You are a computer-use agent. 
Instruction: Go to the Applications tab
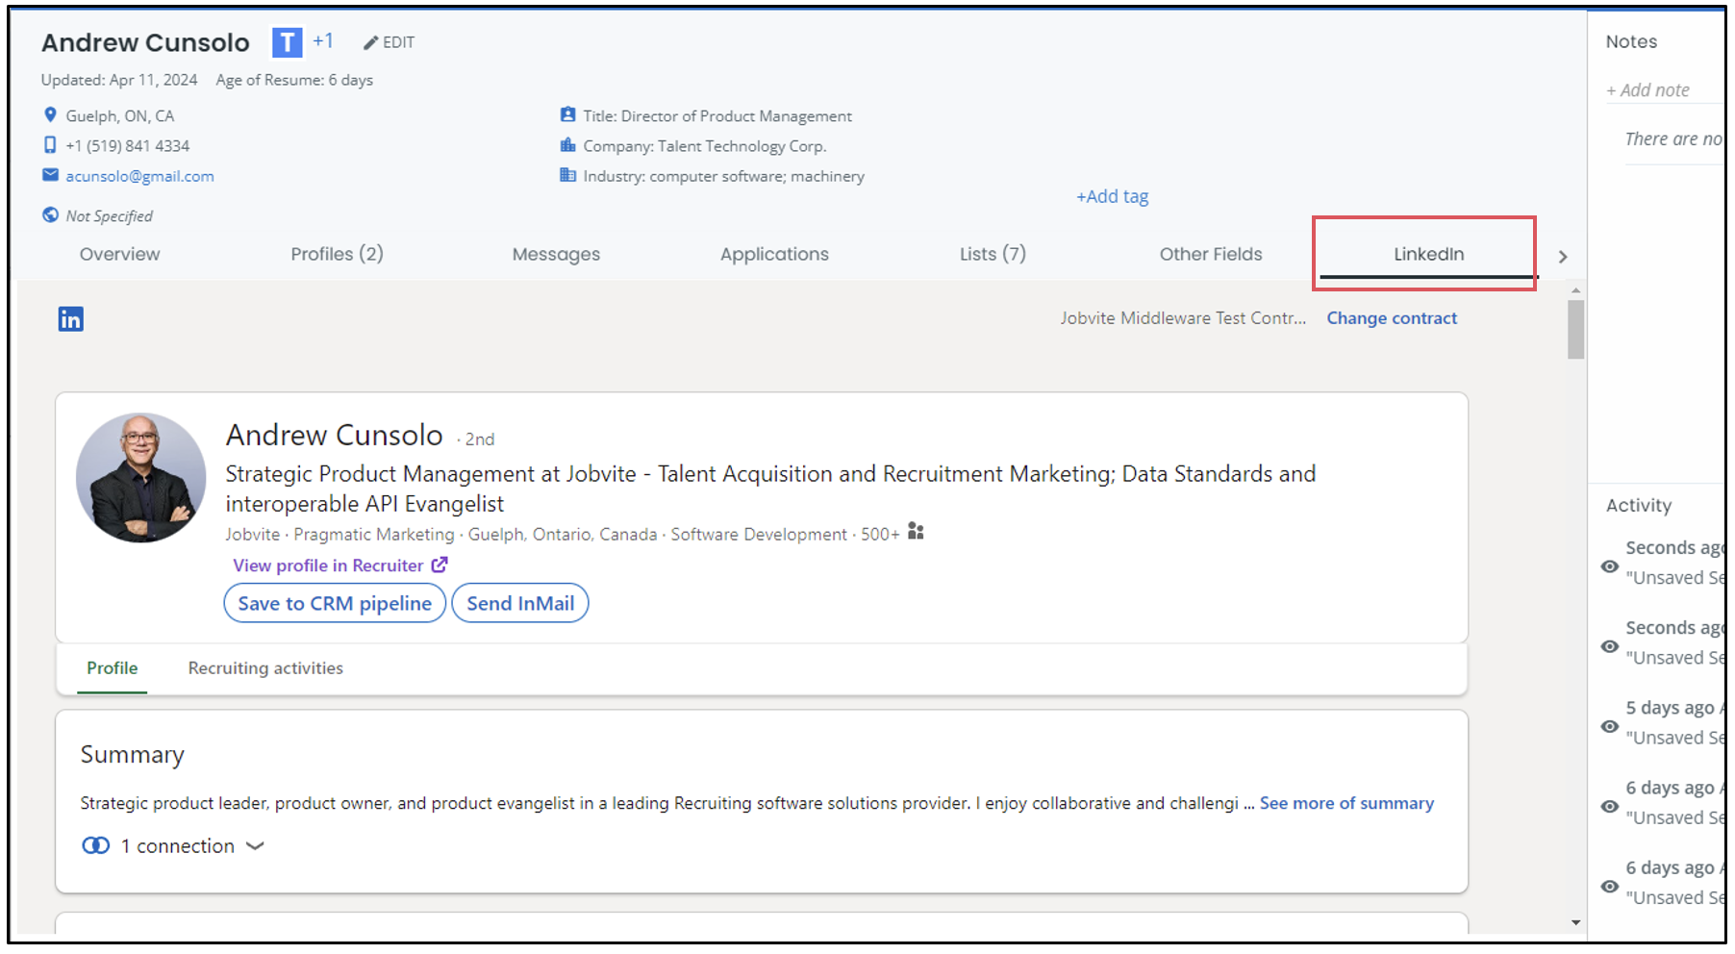(774, 254)
